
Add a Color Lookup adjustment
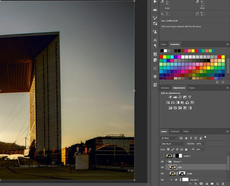click(x=192, y=102)
